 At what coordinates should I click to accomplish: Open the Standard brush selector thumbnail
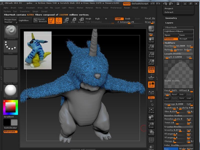pos(11,32)
